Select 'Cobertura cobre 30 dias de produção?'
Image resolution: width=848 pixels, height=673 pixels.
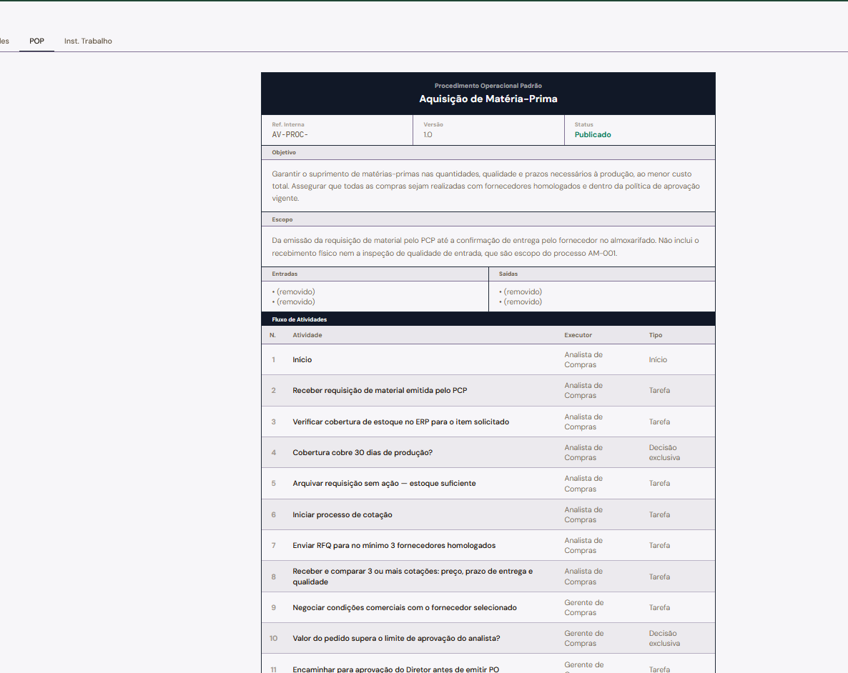488,452
